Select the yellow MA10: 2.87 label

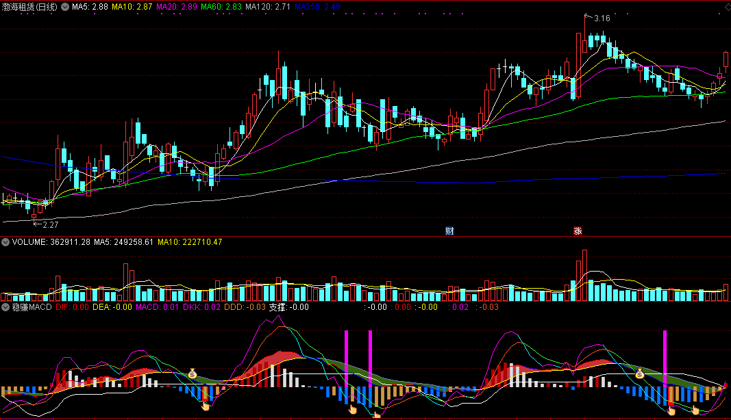132,7
